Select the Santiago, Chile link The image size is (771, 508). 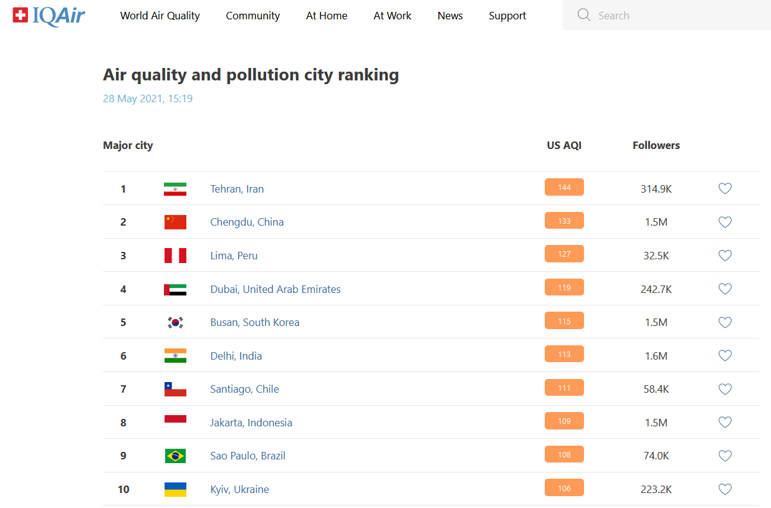(x=244, y=389)
